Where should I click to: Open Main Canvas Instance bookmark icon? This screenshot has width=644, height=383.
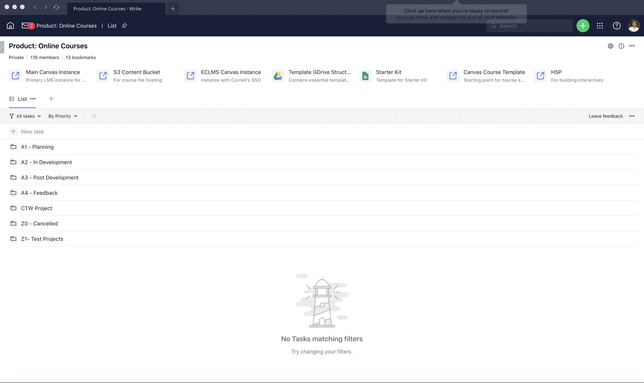[15, 76]
